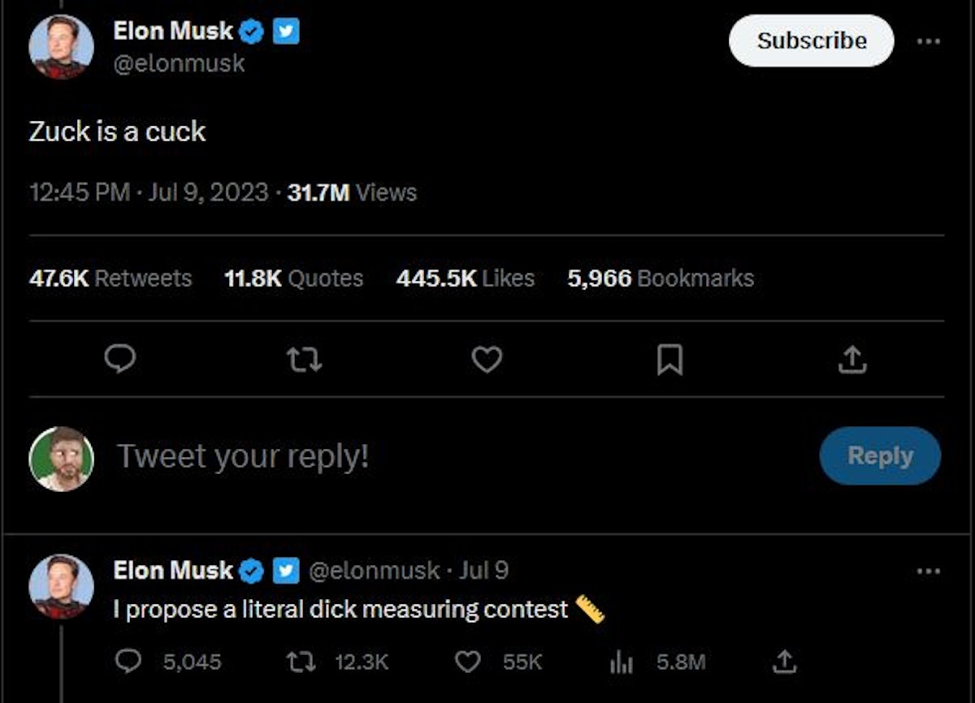Open three-dot menu on the reply tweet
Screen dimensions: 975x703
point(928,571)
